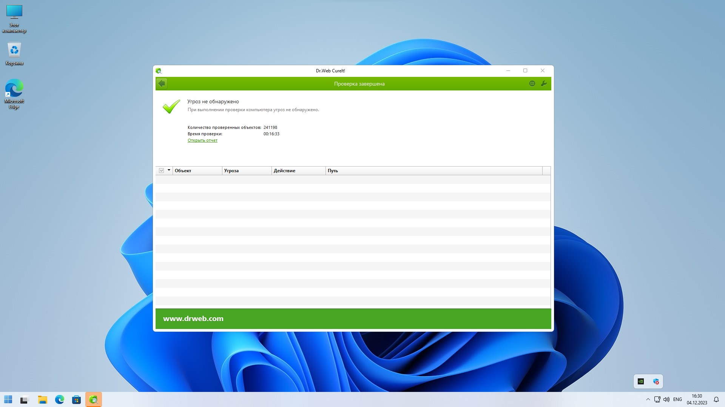Open the ENG language switcher

[x=677, y=399]
